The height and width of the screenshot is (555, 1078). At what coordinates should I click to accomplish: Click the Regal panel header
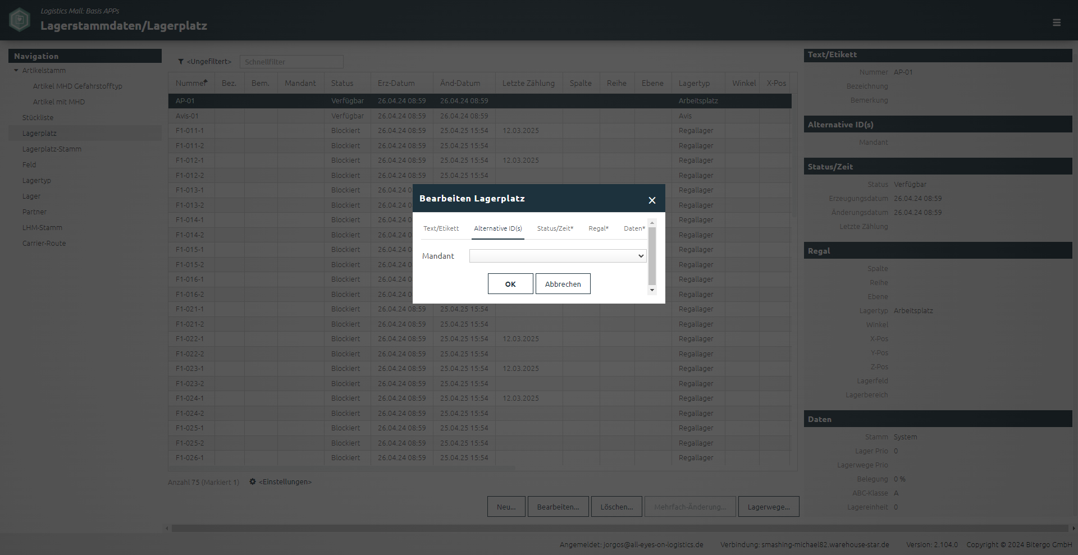938,251
